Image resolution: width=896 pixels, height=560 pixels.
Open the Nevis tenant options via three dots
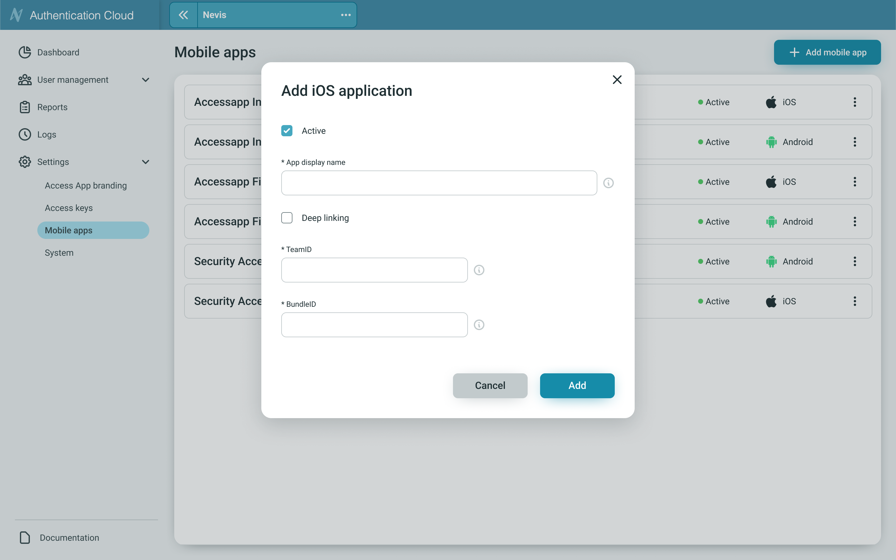345,15
